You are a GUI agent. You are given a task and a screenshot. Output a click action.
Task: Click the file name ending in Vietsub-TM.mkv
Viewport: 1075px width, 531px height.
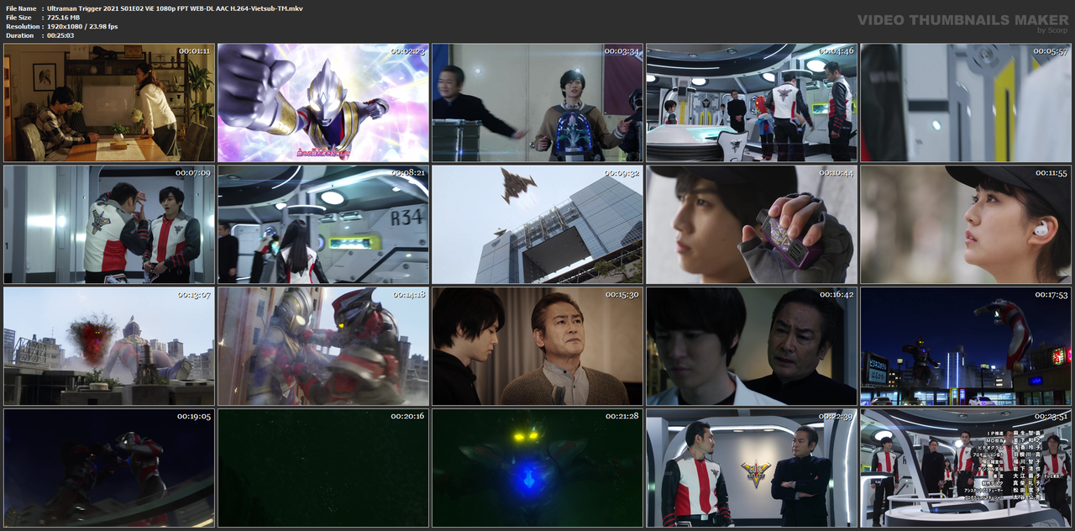[x=175, y=8]
